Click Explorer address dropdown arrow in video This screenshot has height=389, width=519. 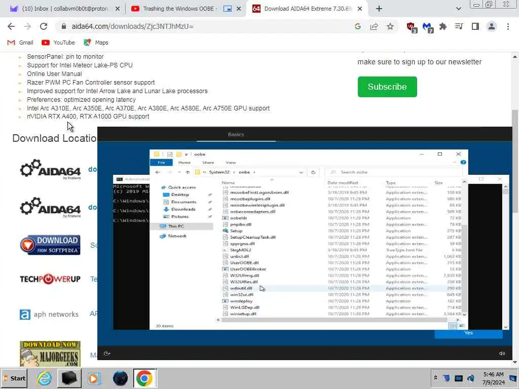coord(301,172)
